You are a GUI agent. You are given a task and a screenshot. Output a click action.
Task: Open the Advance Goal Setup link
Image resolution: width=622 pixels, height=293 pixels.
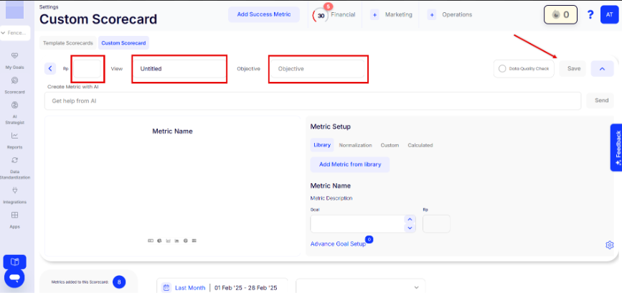(x=338, y=243)
